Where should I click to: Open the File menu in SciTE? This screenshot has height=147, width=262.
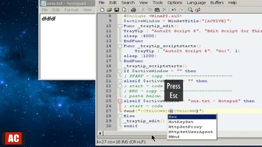click(102, 3)
